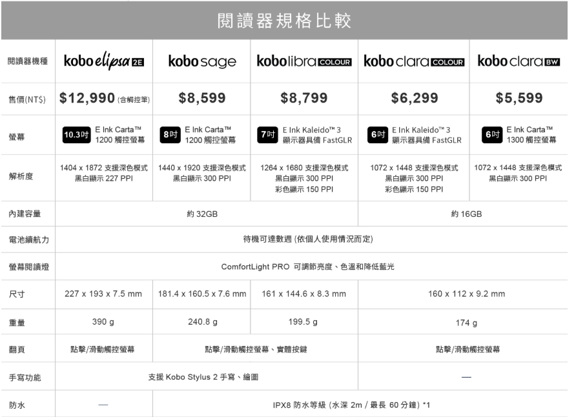Click the 7吋 screen size badge
This screenshot has height=417, width=576.
pos(267,135)
